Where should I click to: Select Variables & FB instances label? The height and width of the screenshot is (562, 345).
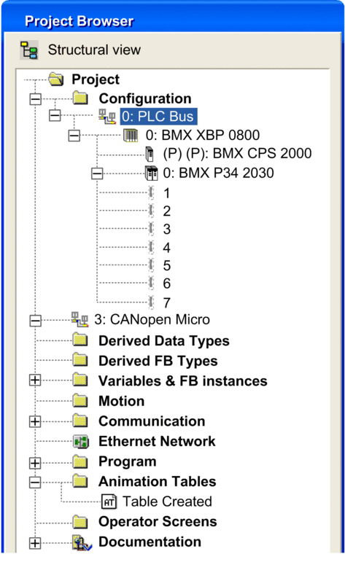click(183, 381)
